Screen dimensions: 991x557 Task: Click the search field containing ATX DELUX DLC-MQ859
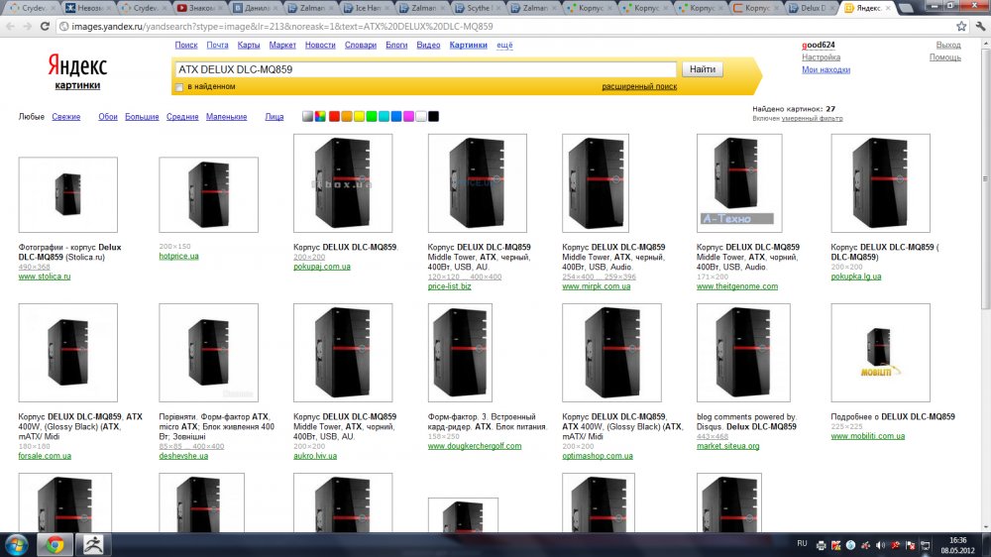pyautogui.click(x=426, y=69)
